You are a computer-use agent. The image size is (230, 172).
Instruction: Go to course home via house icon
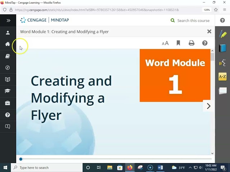[x=8, y=44]
